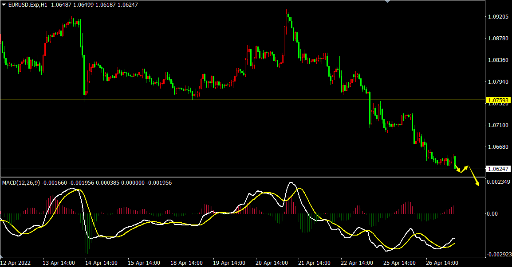Click the -0.002923 MACD scale value
The height and width of the screenshot is (267, 512).
click(499, 255)
